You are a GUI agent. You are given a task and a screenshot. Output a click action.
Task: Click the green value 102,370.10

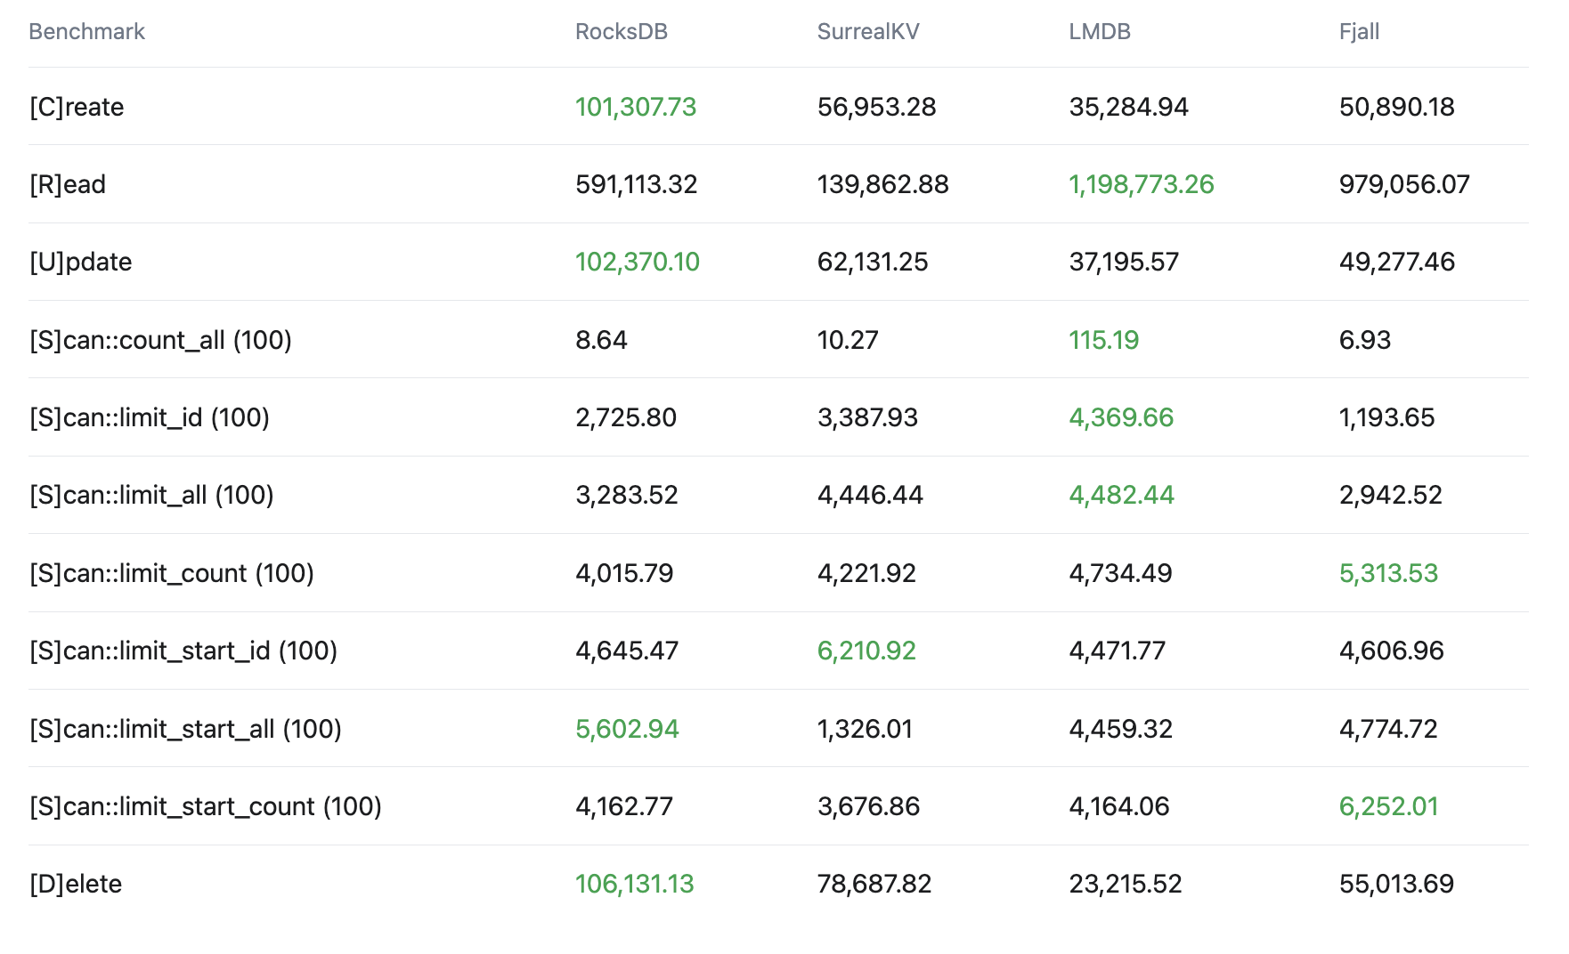[638, 262]
